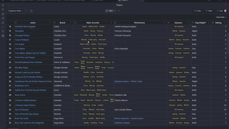Open the Main Accords column options menu
The height and width of the screenshot is (129, 229).
(111, 23)
